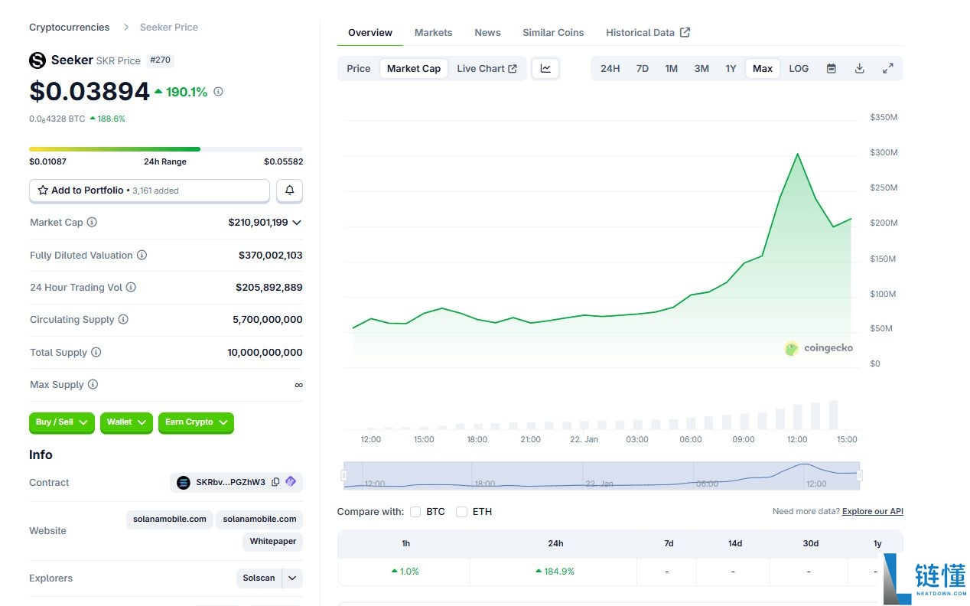
Task: Open the Solscan explorer link
Action: (x=259, y=578)
